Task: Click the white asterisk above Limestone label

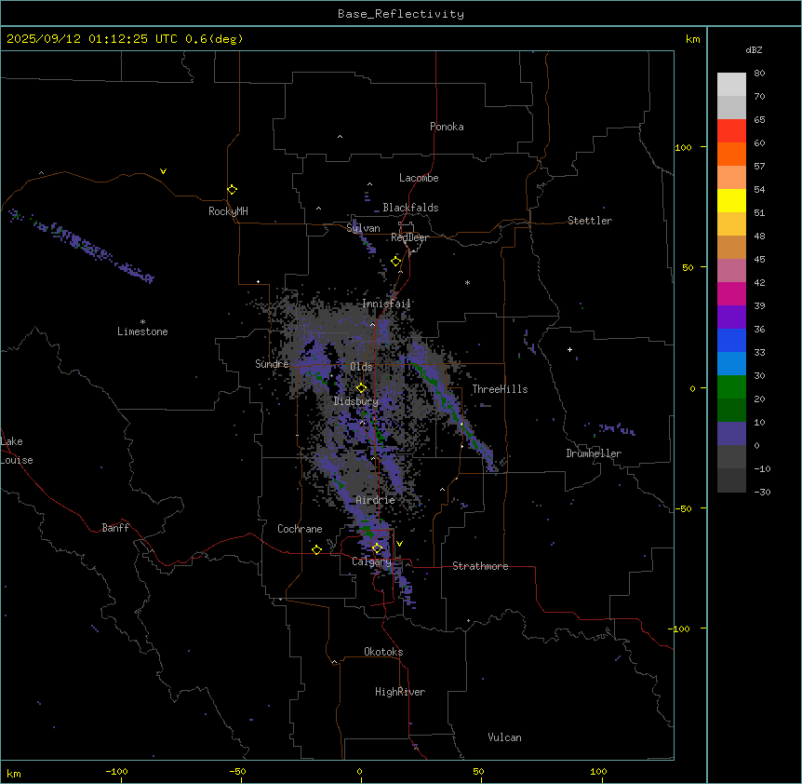Action: pyautogui.click(x=142, y=322)
